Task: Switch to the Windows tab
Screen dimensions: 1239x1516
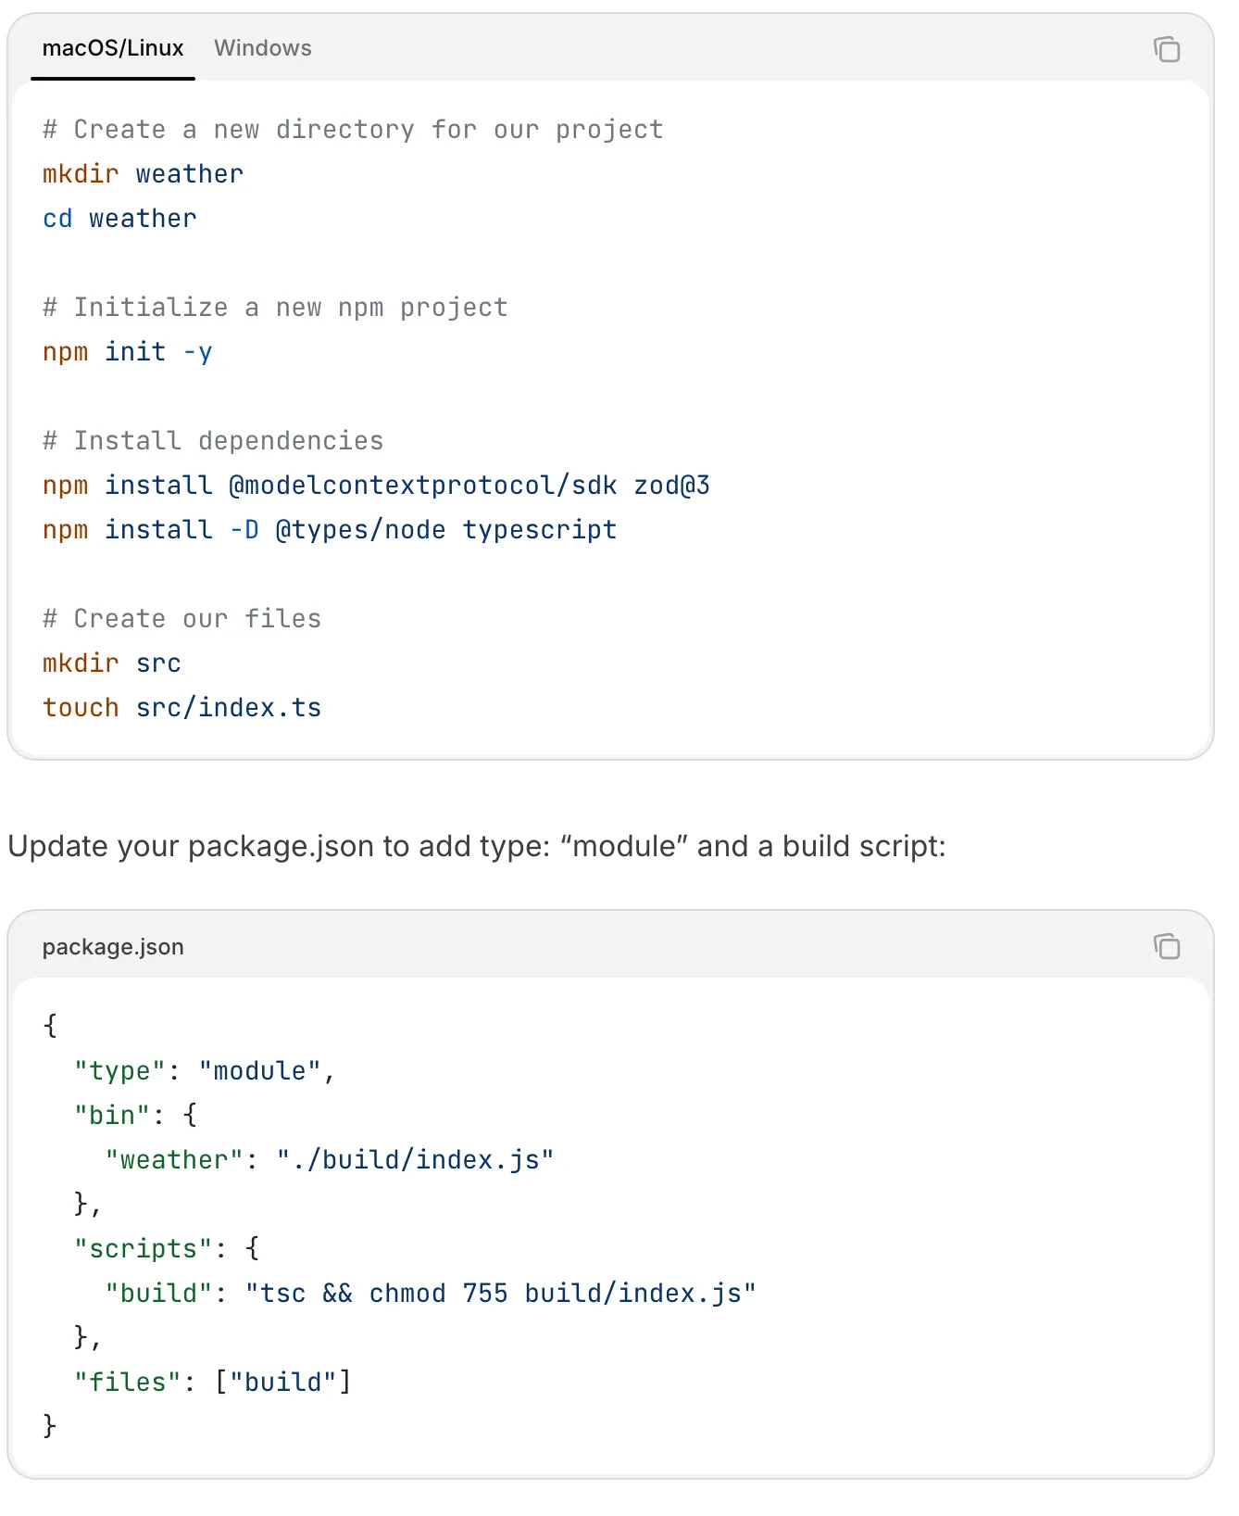Action: point(263,48)
